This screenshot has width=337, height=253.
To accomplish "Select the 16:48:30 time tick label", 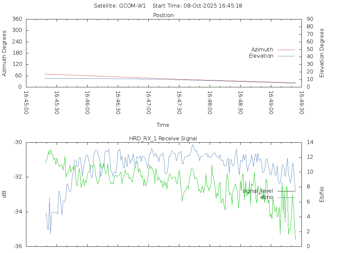I will 240,103.
